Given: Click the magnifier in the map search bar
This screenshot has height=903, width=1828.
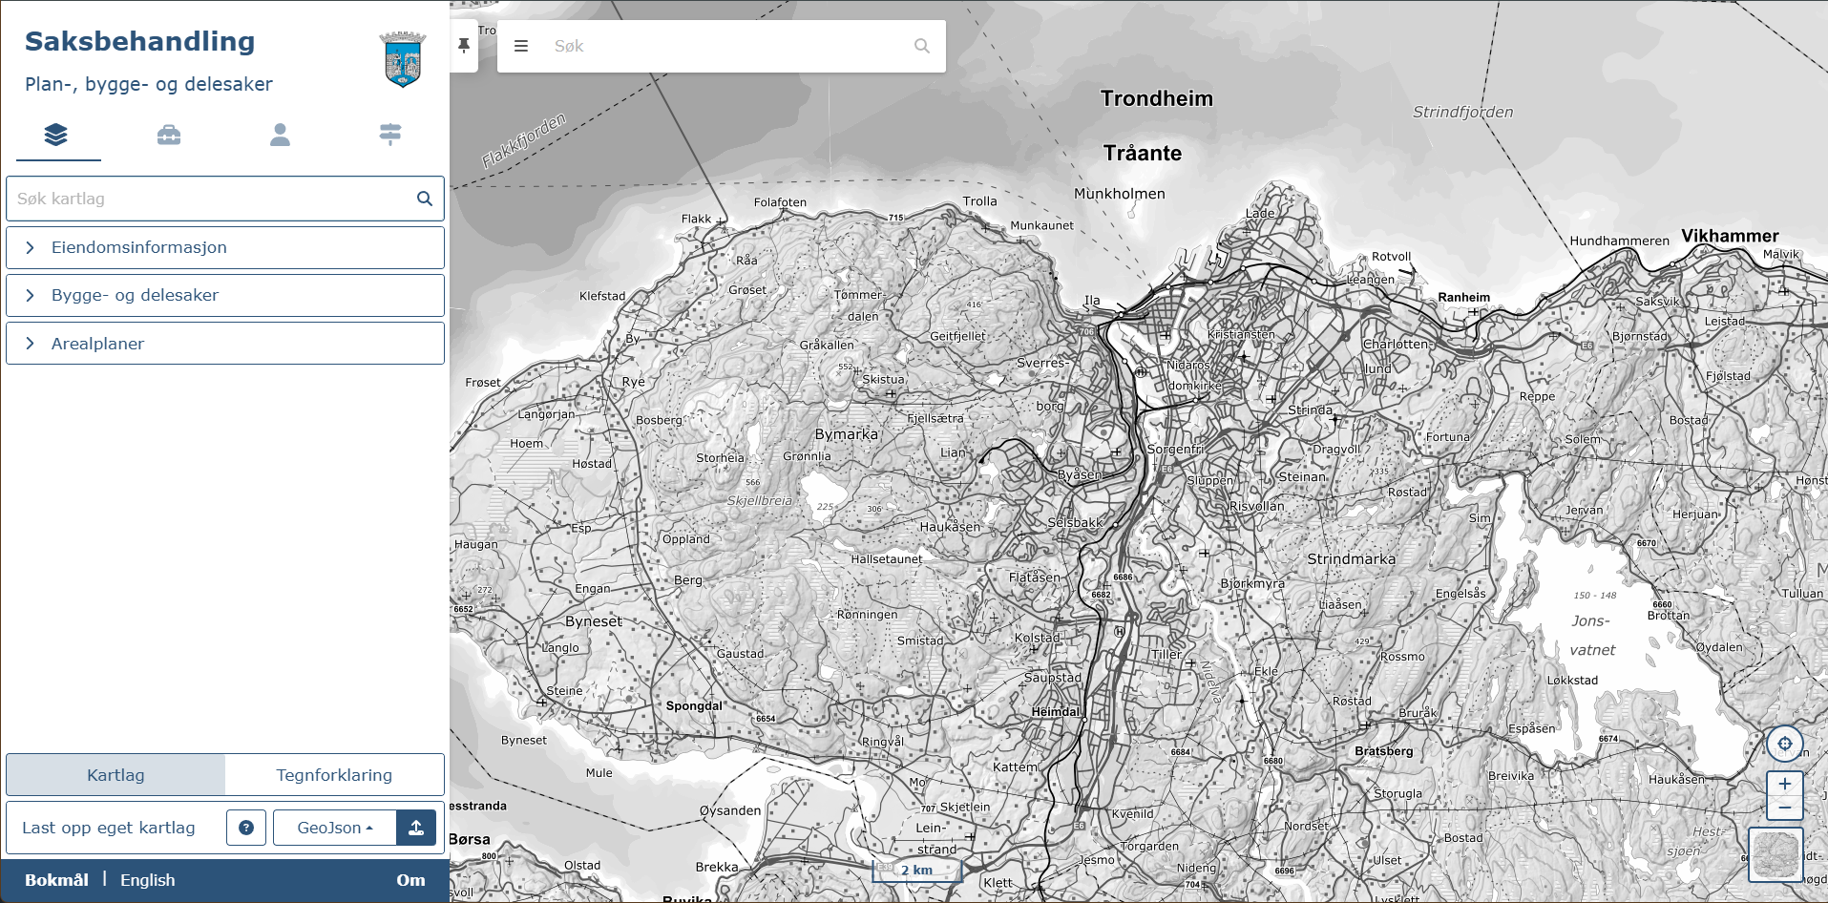Looking at the screenshot, I should tap(921, 46).
